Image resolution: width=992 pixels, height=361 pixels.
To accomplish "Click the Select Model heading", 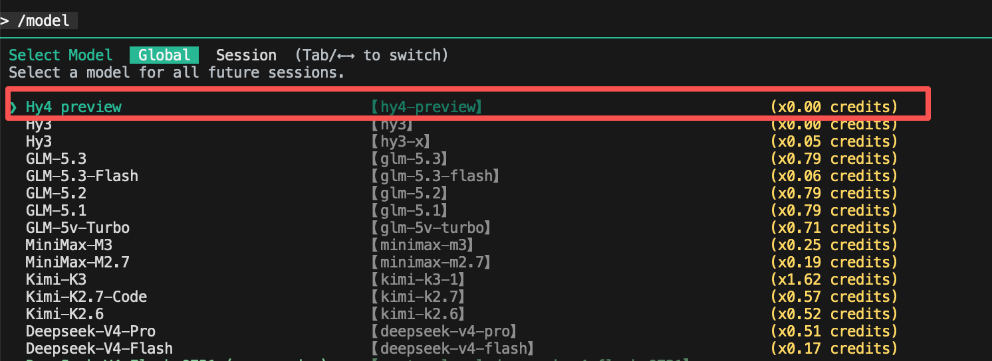I will click(61, 55).
